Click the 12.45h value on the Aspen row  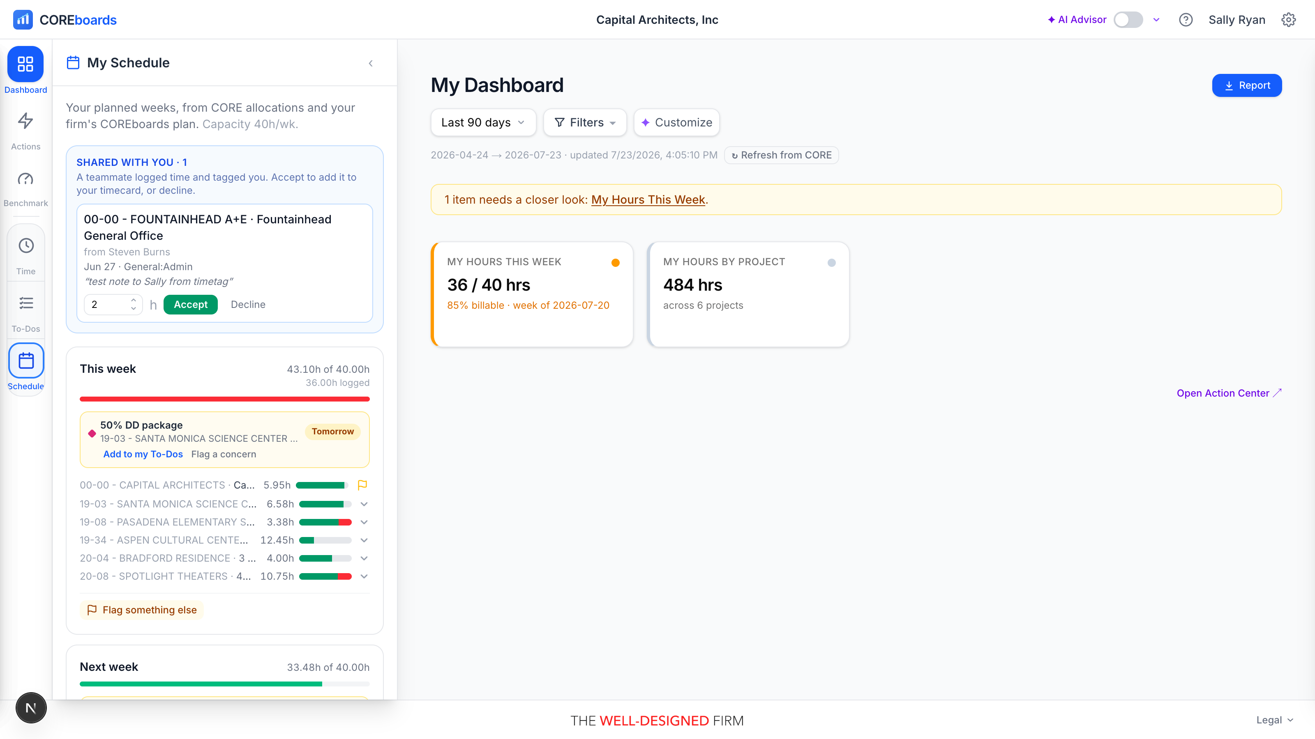[277, 540]
